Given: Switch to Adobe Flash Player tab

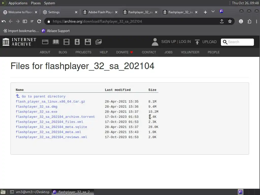Looking at the screenshot, I should [101, 12].
